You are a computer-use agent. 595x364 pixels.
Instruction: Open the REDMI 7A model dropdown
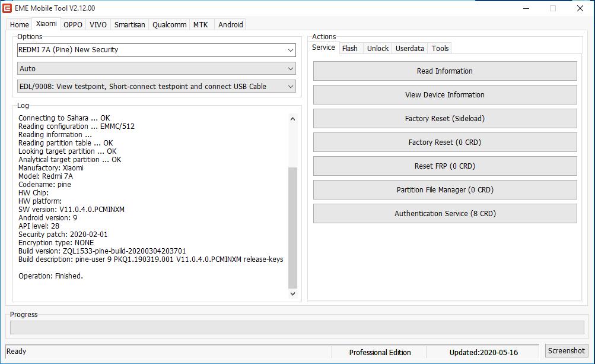pos(157,50)
